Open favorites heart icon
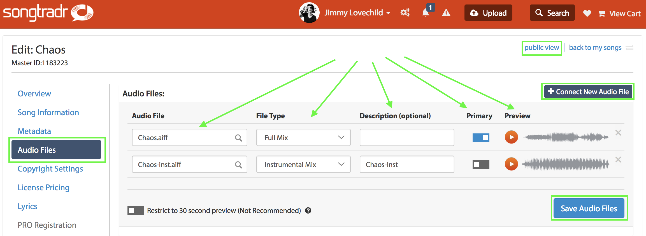646x236 pixels. pos(587,13)
